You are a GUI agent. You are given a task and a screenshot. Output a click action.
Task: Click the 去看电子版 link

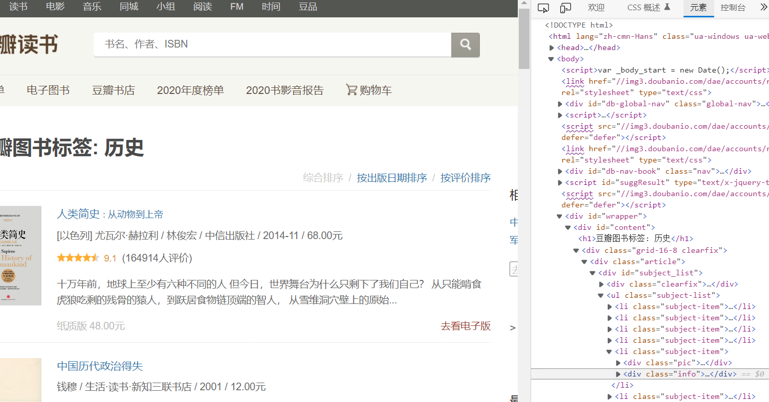[466, 326]
